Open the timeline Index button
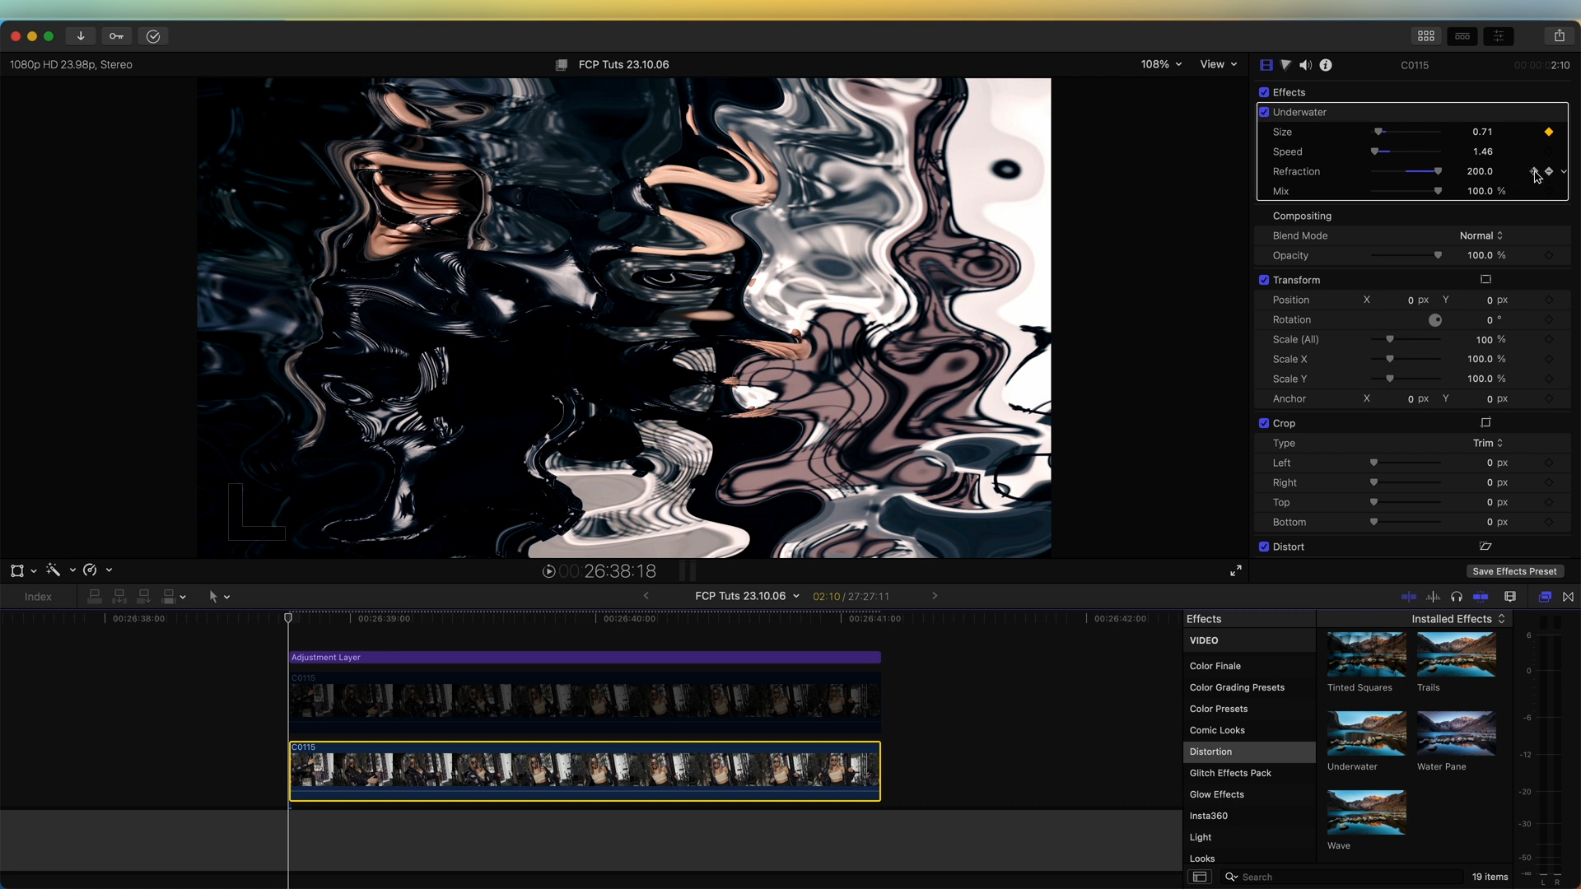The width and height of the screenshot is (1581, 889). coord(38,597)
